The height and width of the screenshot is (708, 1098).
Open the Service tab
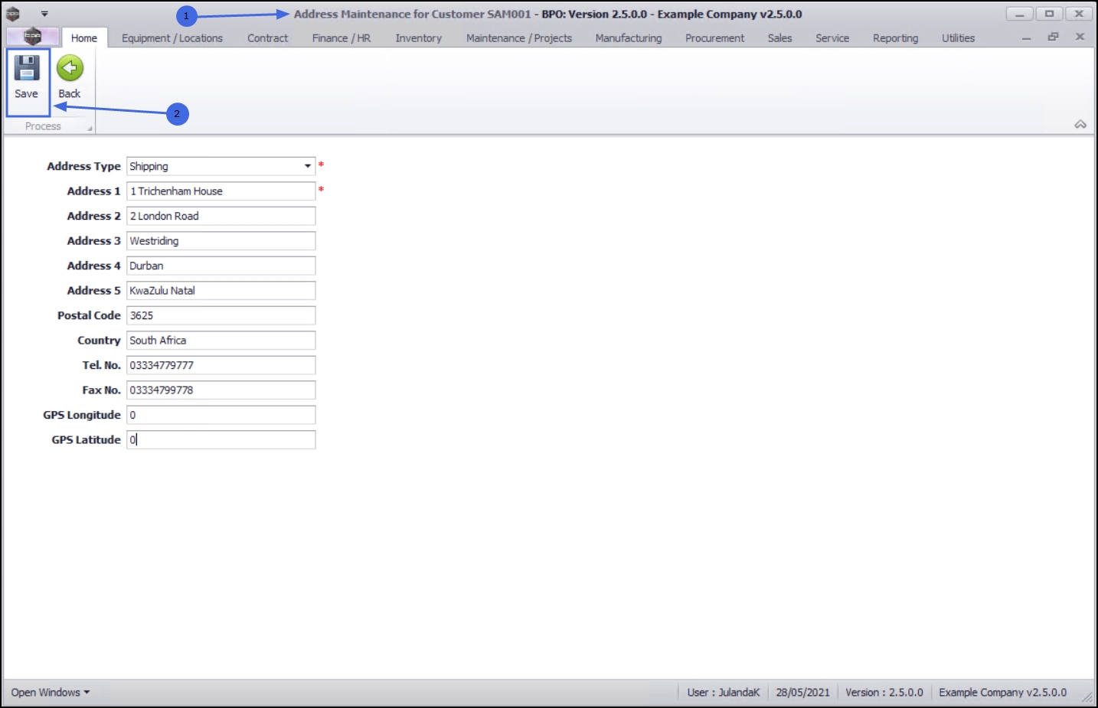(832, 38)
